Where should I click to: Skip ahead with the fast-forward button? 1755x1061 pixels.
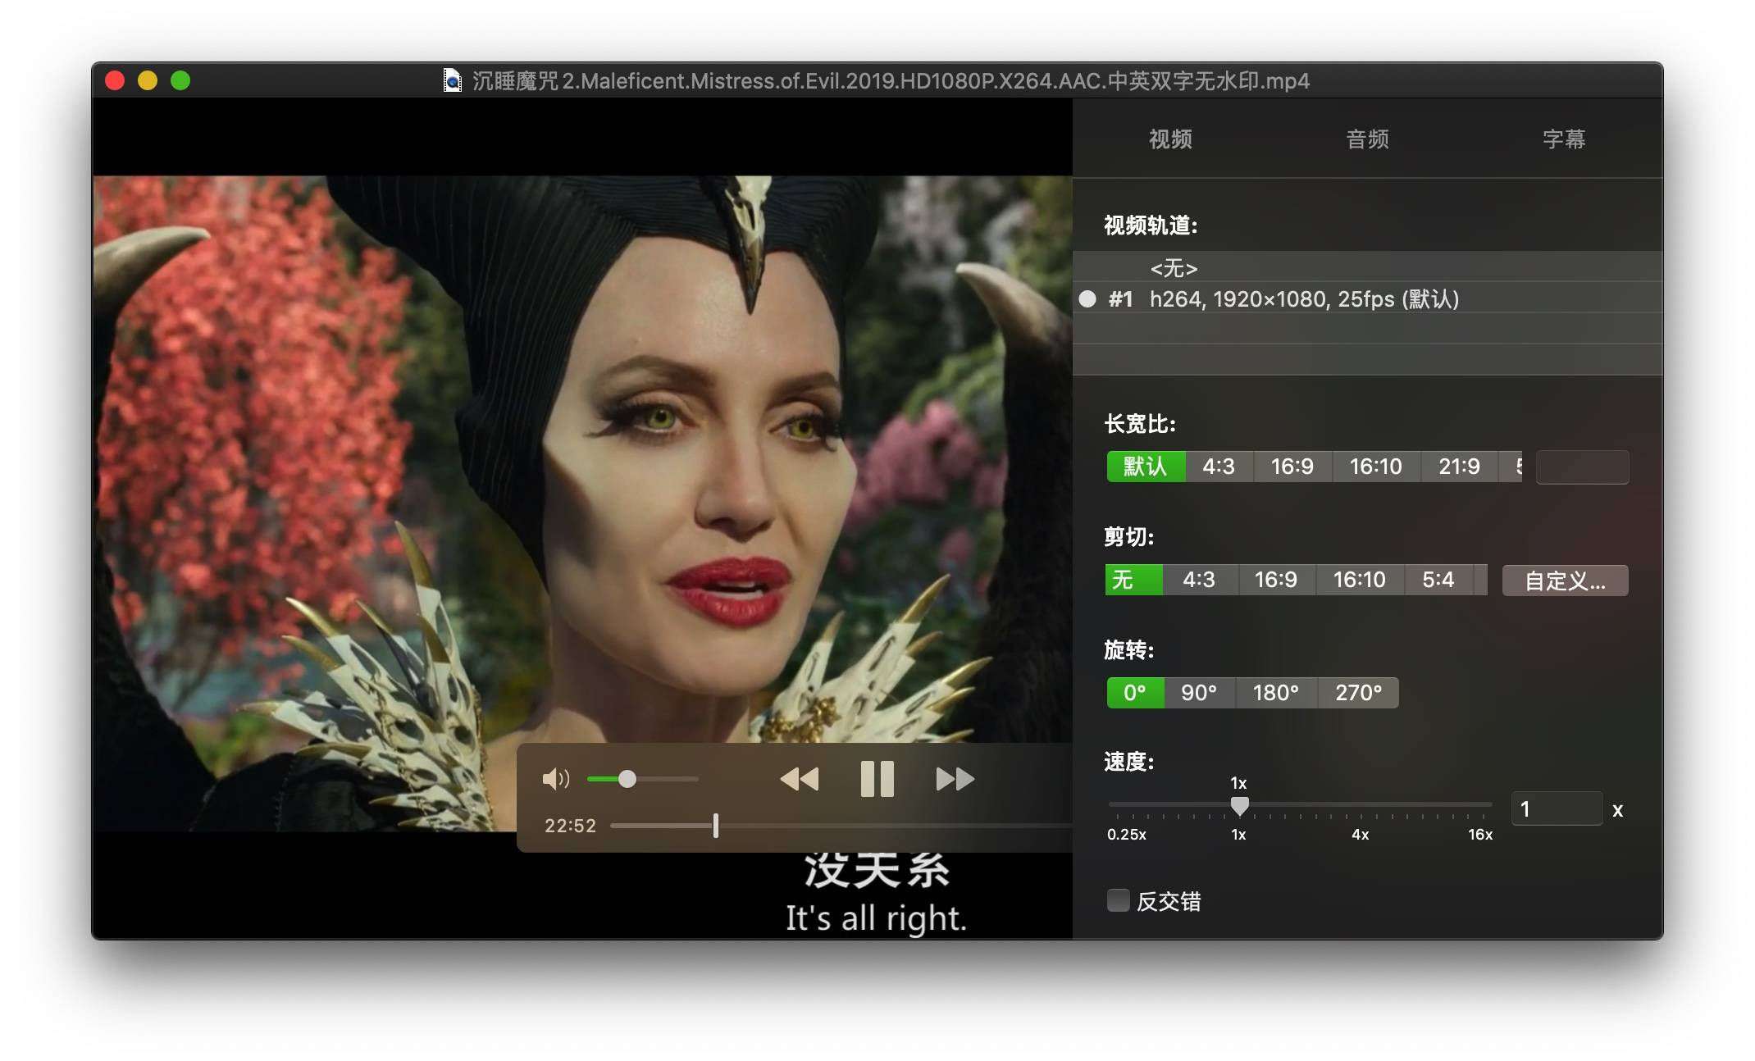tap(955, 779)
